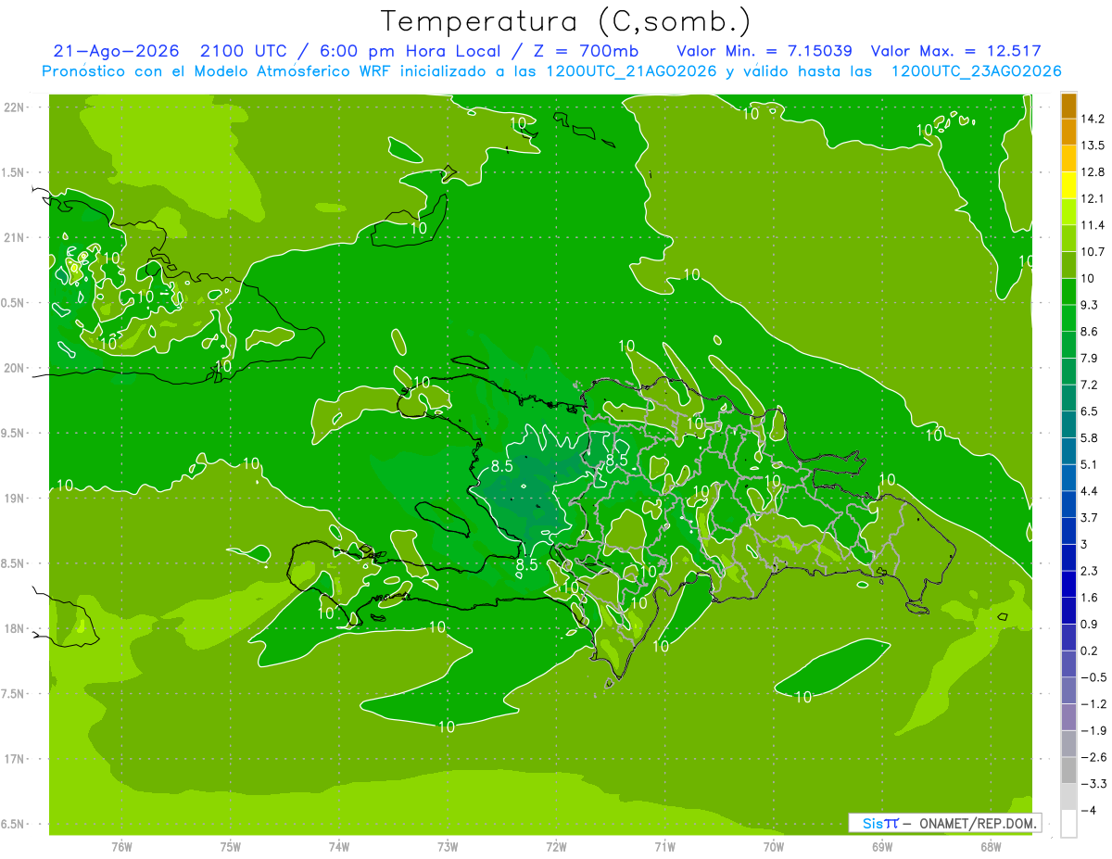Click the '0.9' color scale value
The height and width of the screenshot is (859, 1112).
click(1090, 624)
